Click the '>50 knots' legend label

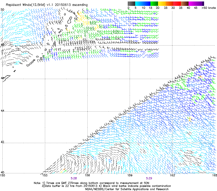[208, 8]
